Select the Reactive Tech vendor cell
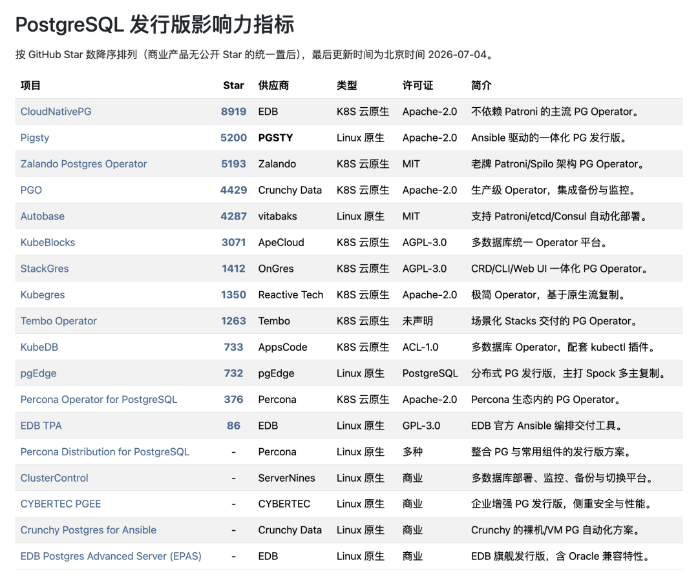 pos(291,295)
